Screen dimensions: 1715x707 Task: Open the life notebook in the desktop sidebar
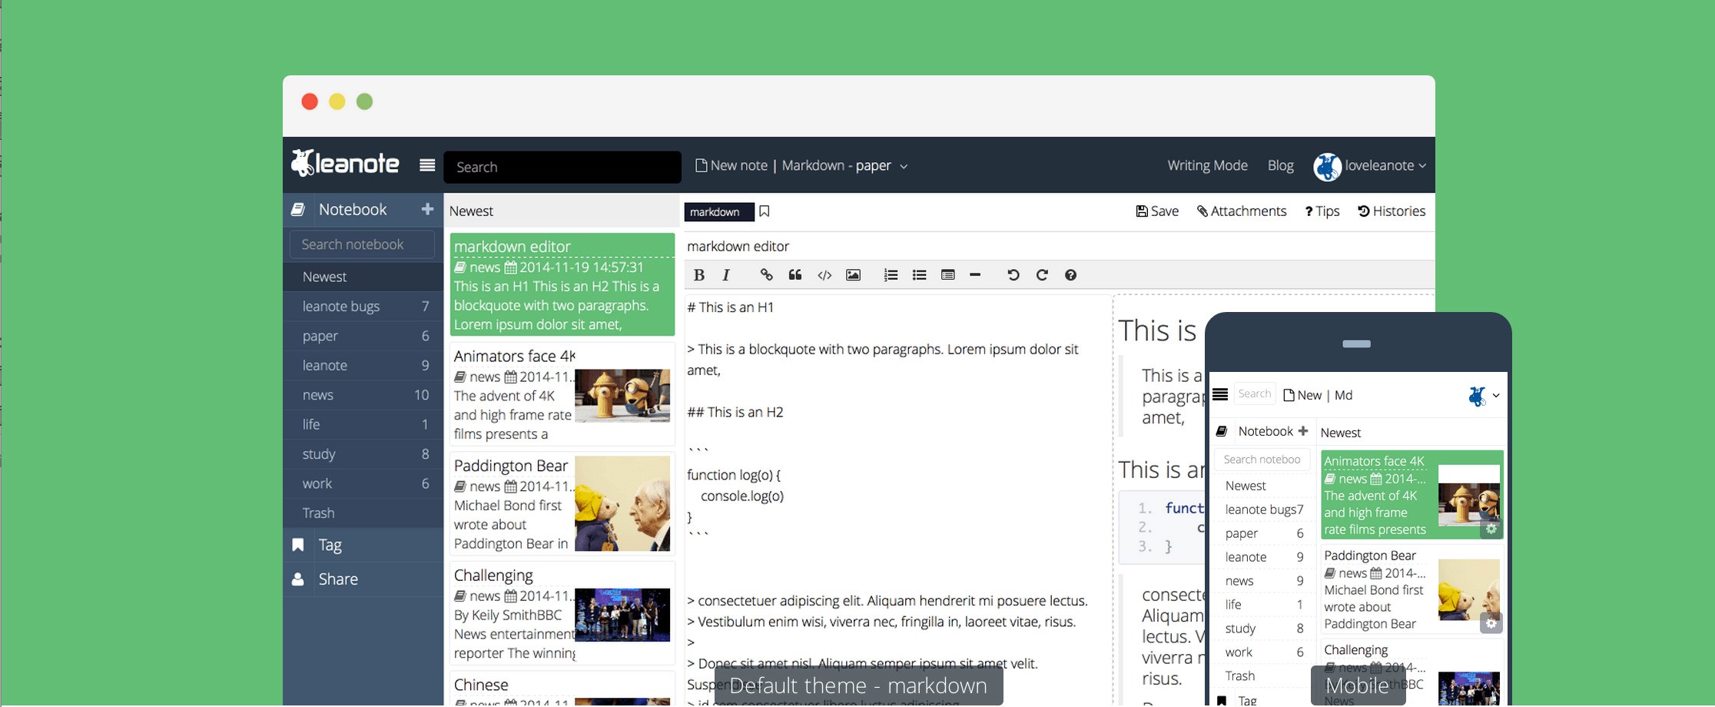[363, 424]
